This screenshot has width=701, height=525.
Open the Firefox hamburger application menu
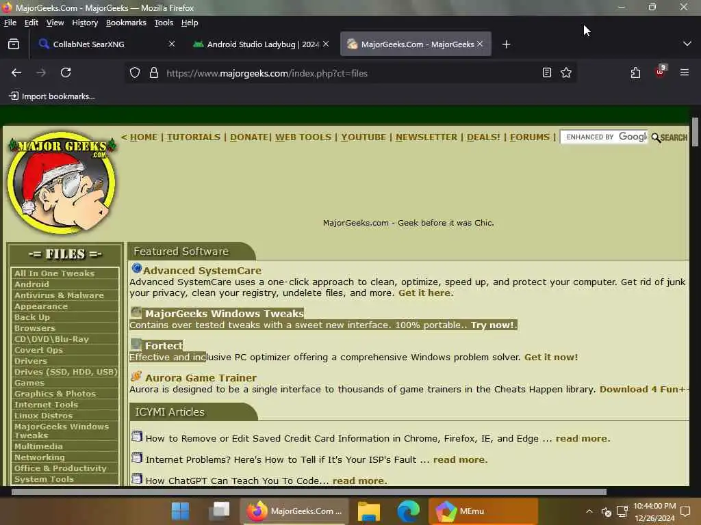pos(685,72)
